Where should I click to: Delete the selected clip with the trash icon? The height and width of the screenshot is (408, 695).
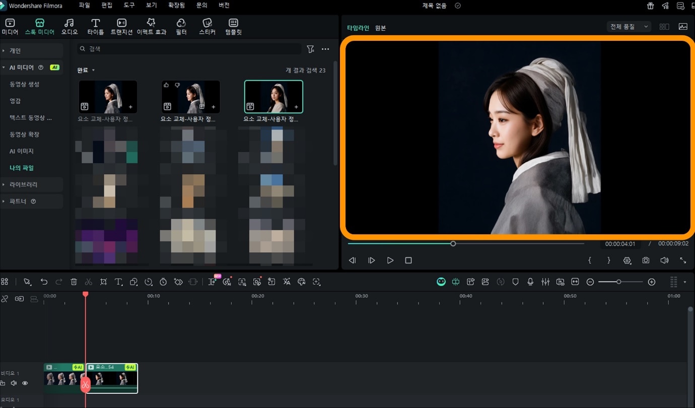(74, 282)
